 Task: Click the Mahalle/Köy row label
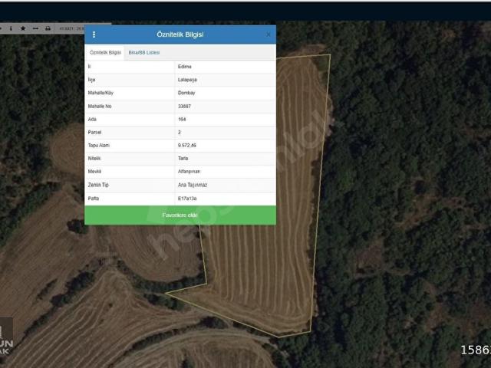tap(101, 93)
